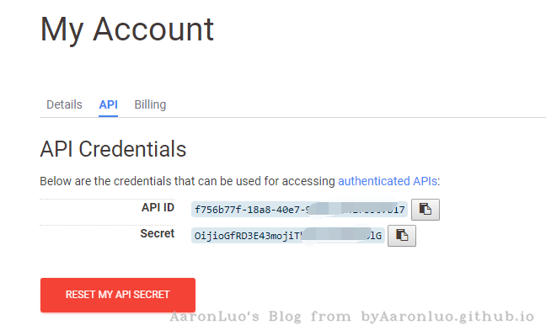Click the Secret row label
The height and width of the screenshot is (336, 546).
tap(158, 233)
